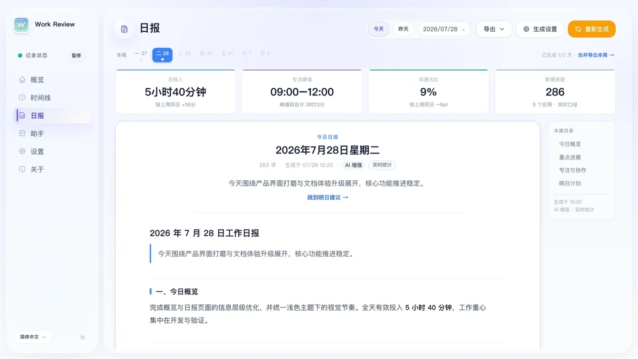Click the 本篇目录 panel title
The width and height of the screenshot is (638, 359).
563,131
